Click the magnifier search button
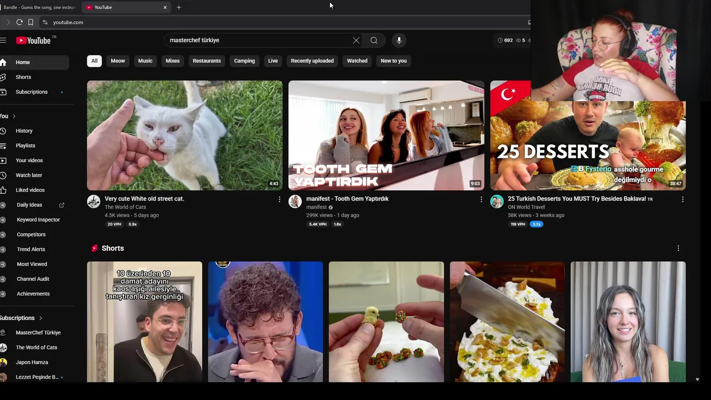Screen dimensions: 711x400 click(374, 40)
